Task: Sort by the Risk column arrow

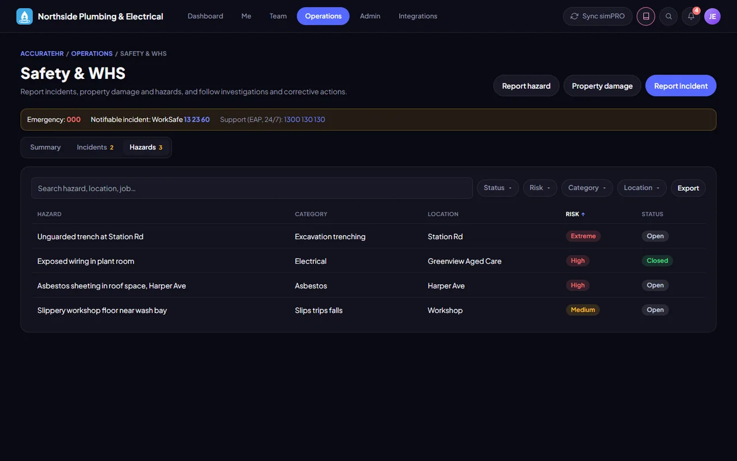Action: pos(583,214)
